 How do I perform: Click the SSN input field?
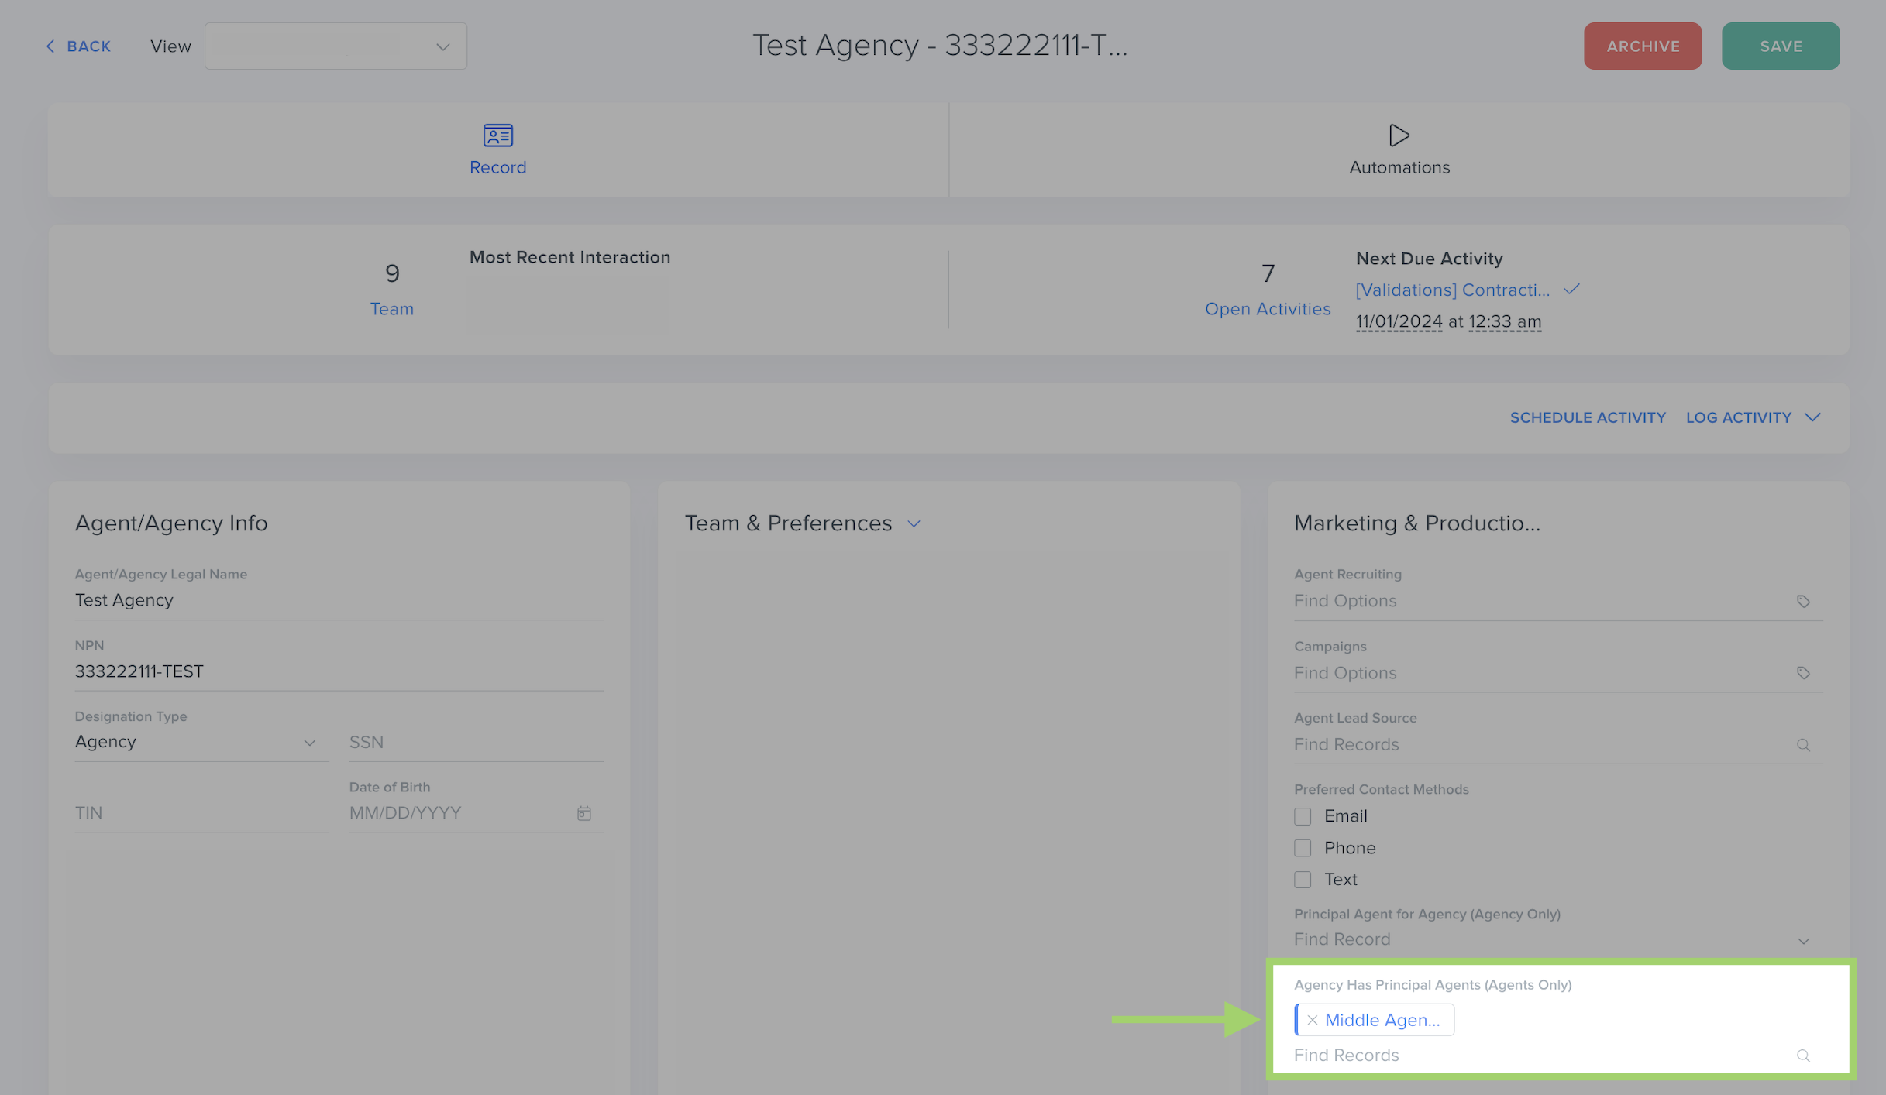pyautogui.click(x=475, y=742)
